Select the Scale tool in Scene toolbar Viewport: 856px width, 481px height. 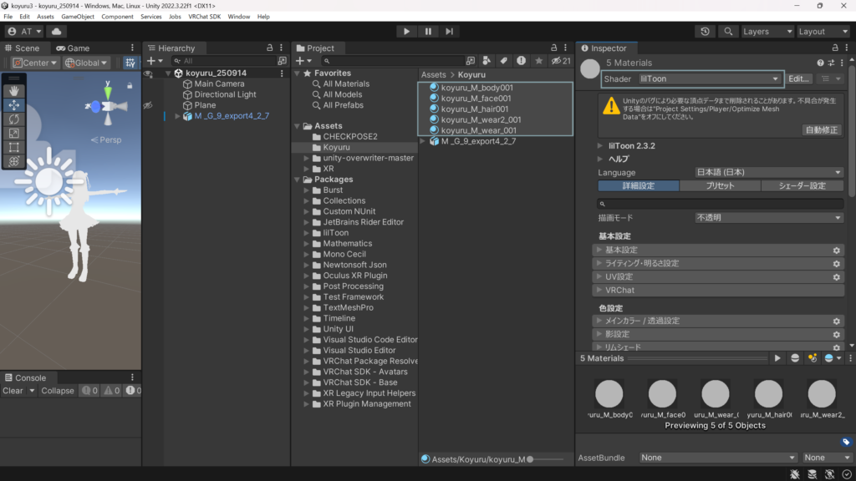point(14,133)
